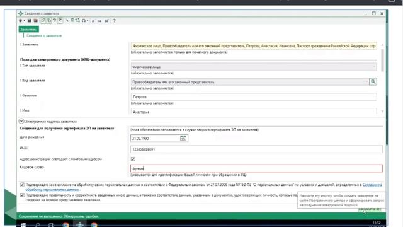Click the undo arrow toolbar icon
Viewport: 403px width, 227px height.
(x=55, y=21)
